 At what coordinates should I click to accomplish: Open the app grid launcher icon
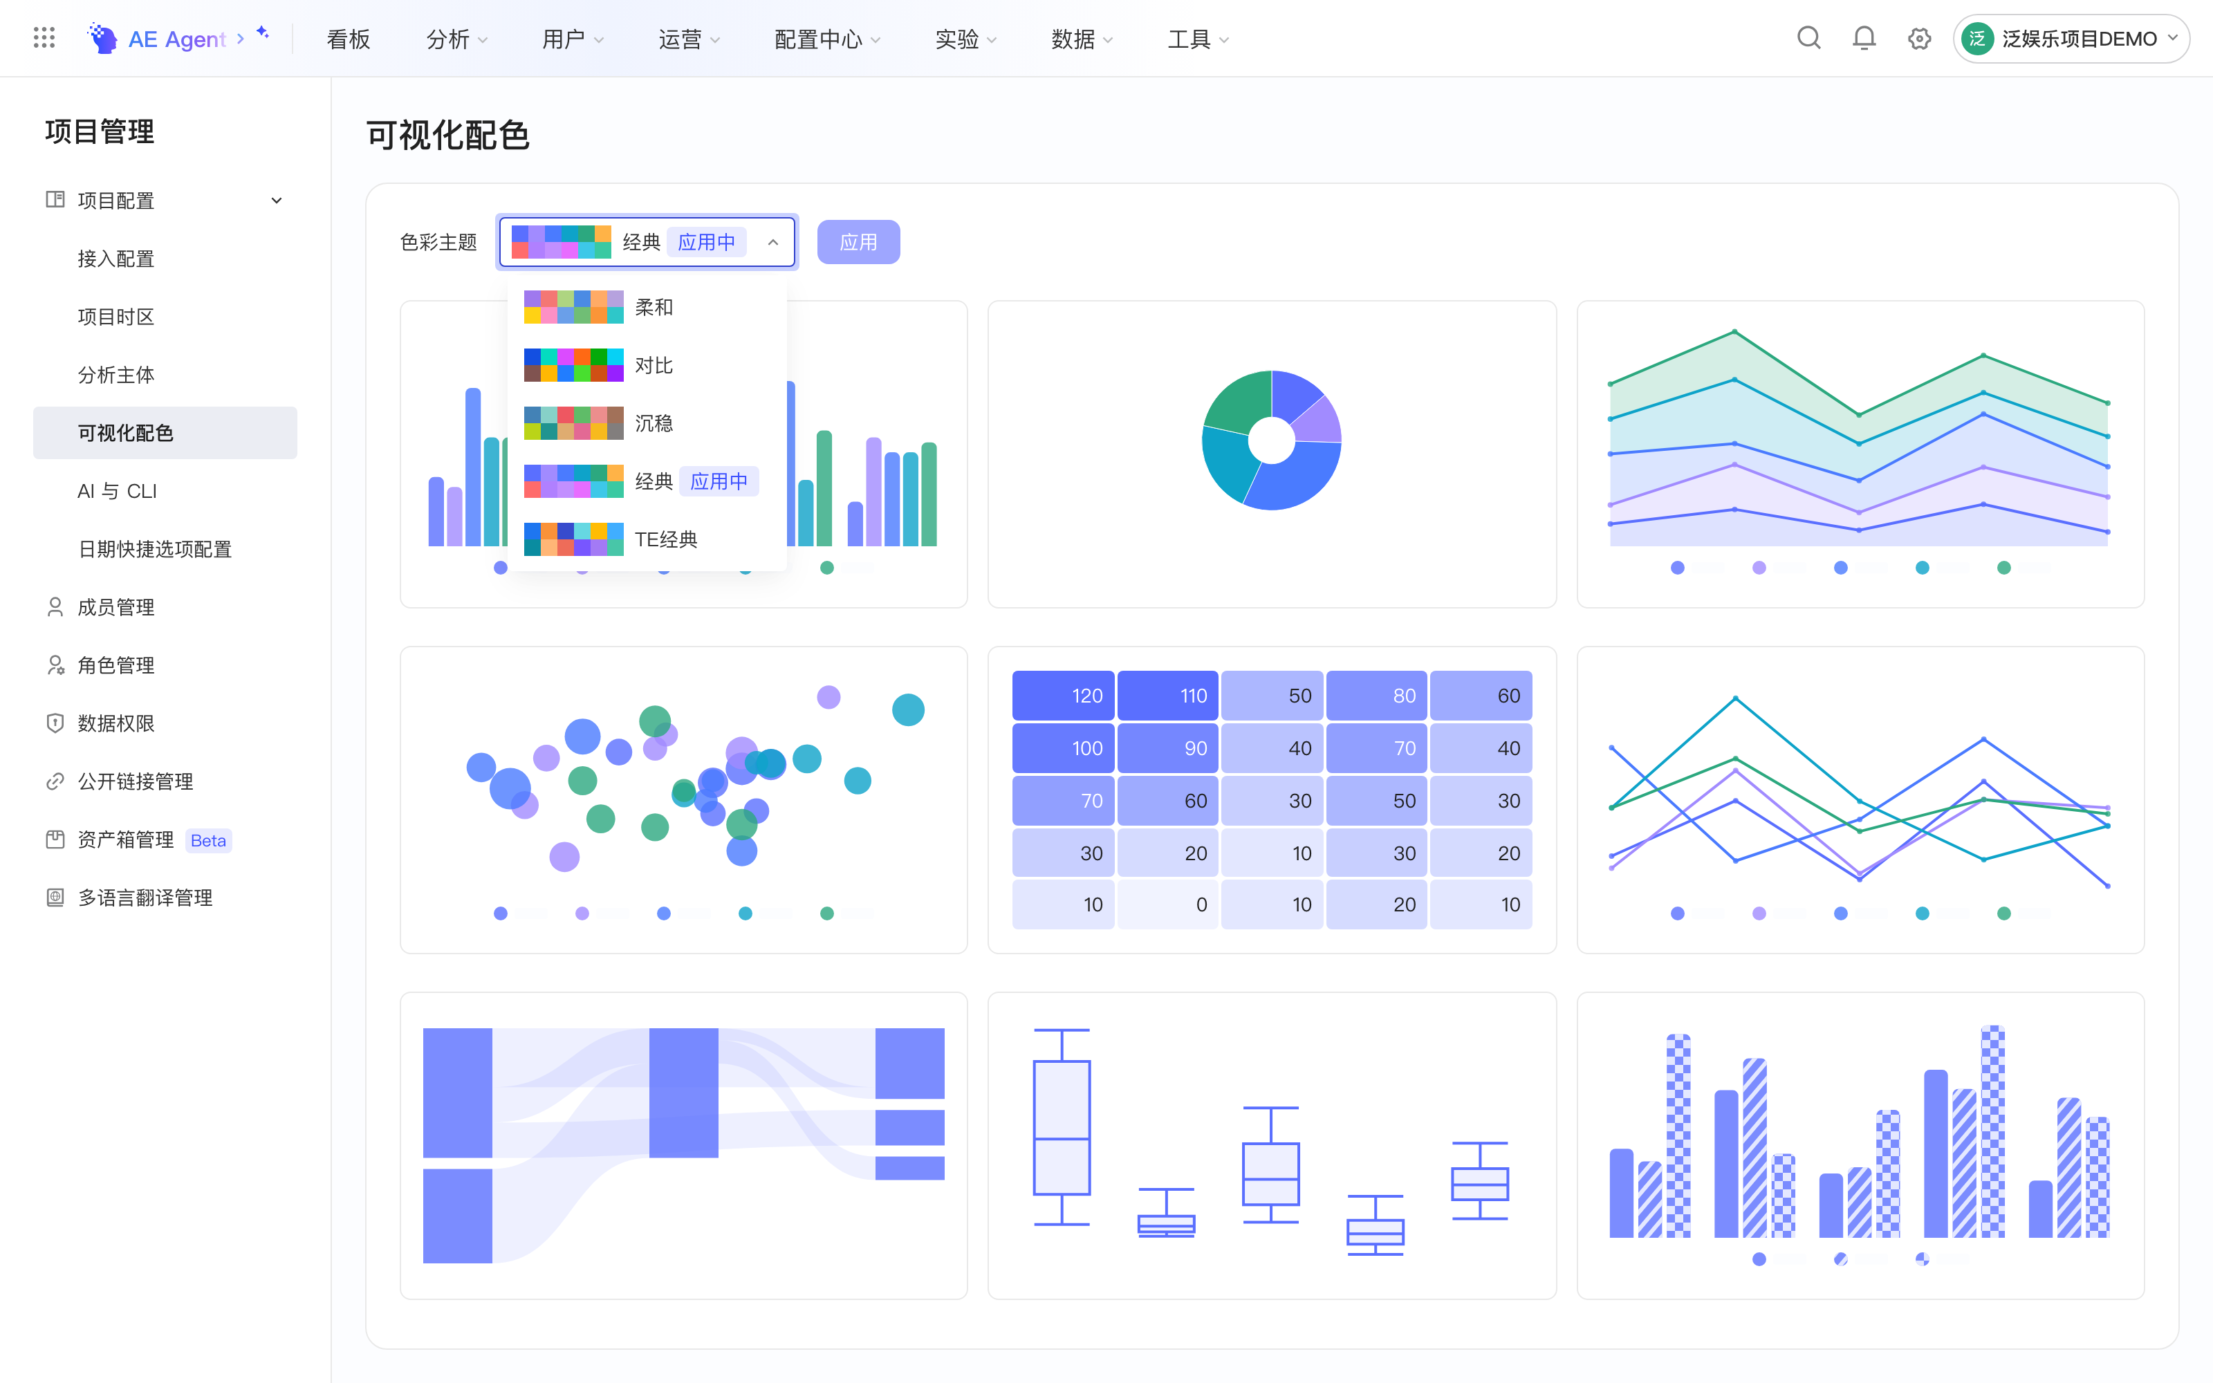click(x=44, y=37)
